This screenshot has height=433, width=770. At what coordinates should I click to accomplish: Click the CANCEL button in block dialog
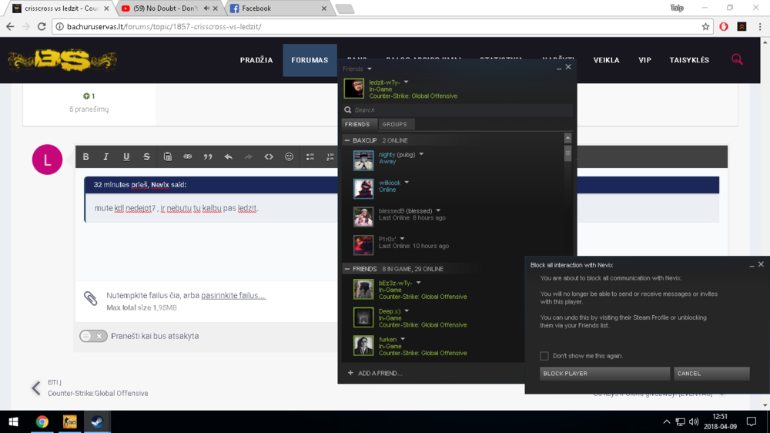coord(711,374)
